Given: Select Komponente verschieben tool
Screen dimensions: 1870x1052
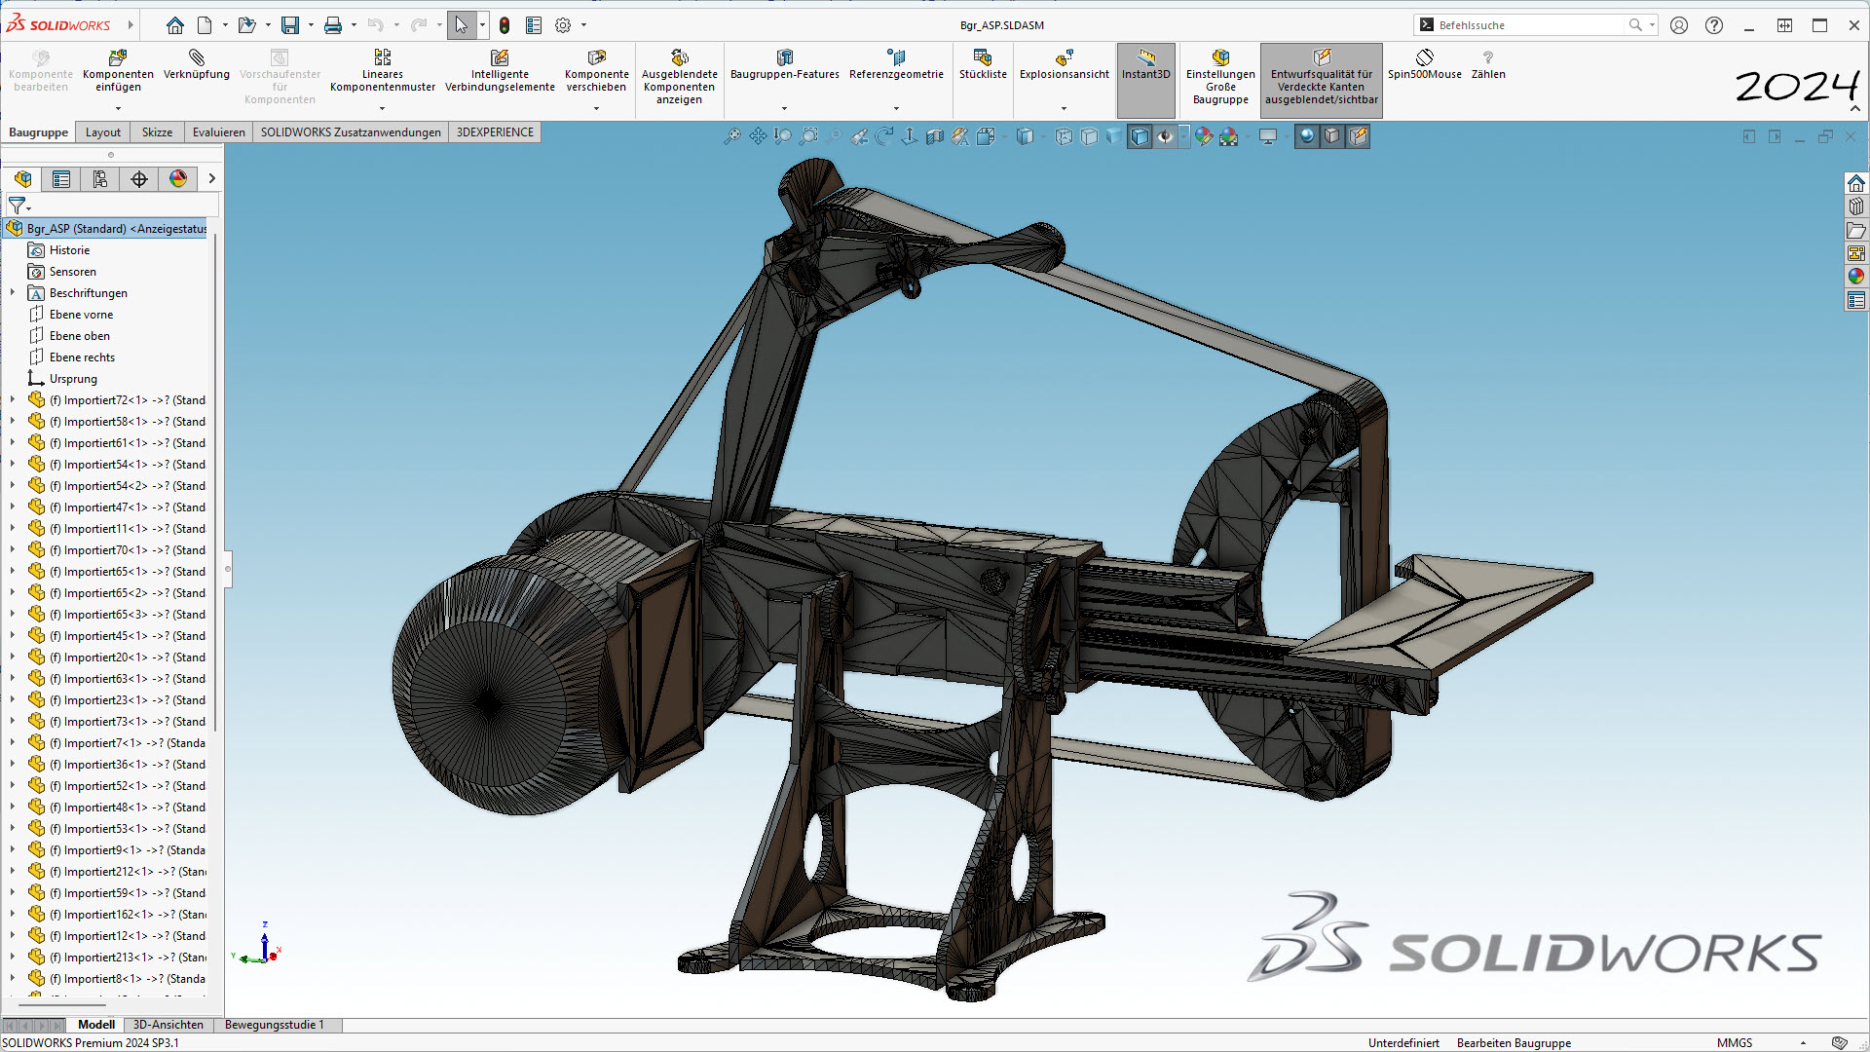Looking at the screenshot, I should [597, 70].
